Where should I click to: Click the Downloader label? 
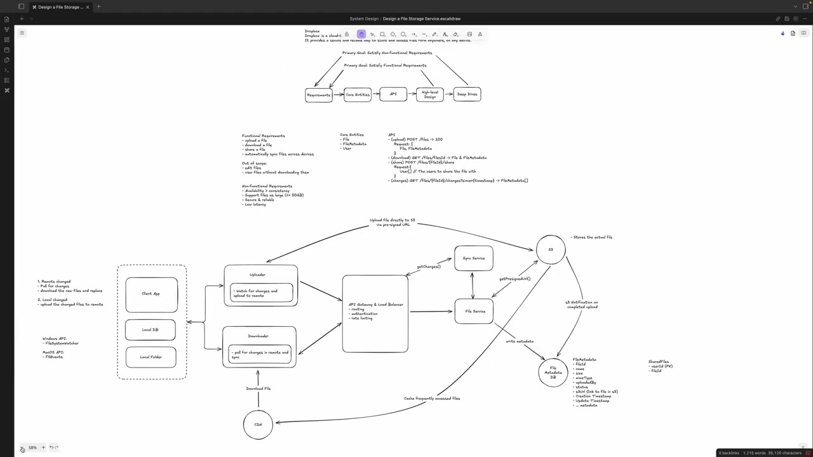pos(258,336)
